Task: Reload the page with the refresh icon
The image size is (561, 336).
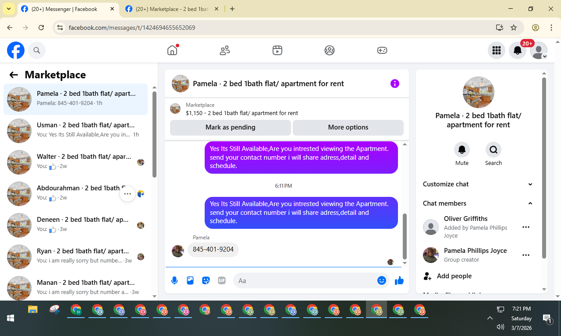Action: coord(41,28)
